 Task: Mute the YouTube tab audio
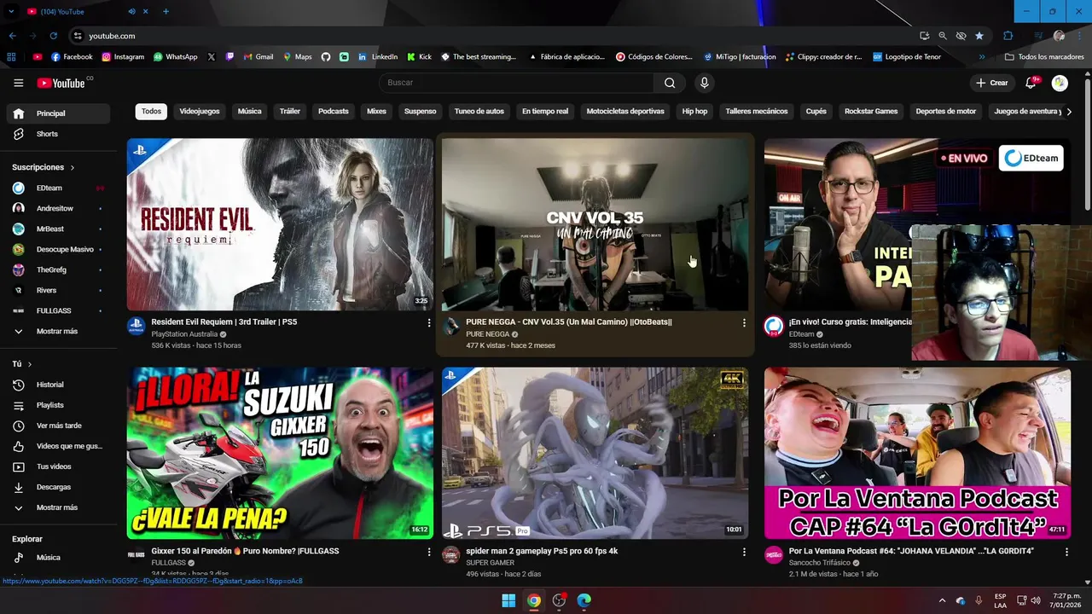[131, 11]
